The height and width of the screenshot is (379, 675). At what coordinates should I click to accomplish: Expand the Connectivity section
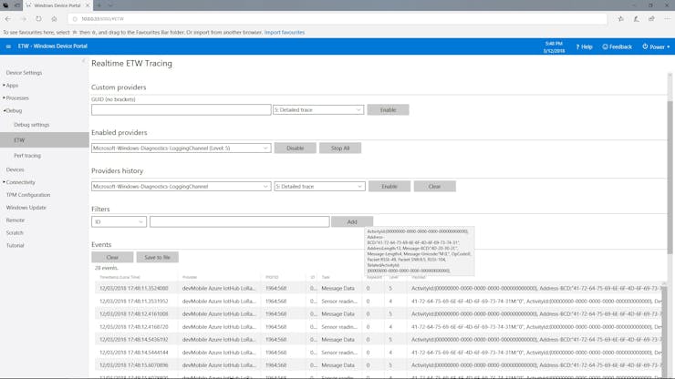click(19, 182)
